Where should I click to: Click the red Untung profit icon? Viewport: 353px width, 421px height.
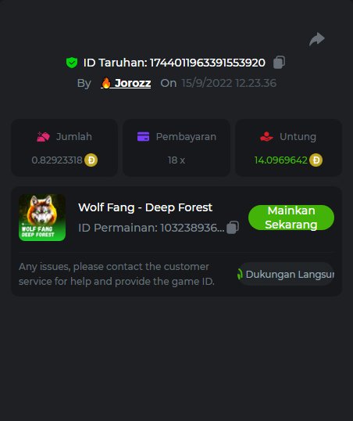266,136
